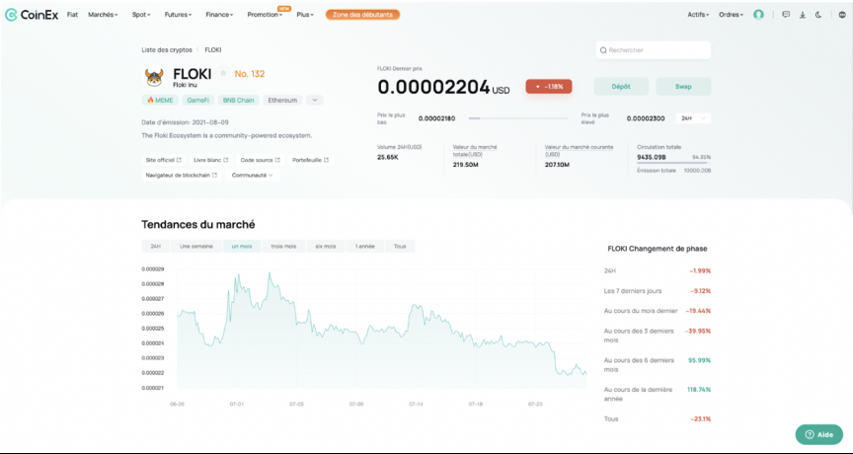
Task: Click the No. 132 rank label
Action: (250, 74)
